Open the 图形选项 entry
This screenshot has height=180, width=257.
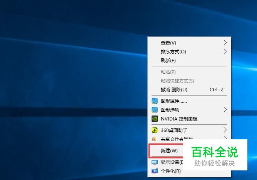189,110
